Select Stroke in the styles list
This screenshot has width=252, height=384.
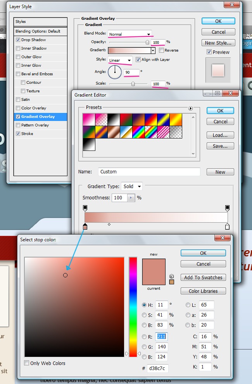pos(27,134)
